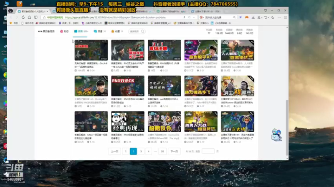334x187 pixels.
Task: Go to page 4
Action: pos(149,151)
